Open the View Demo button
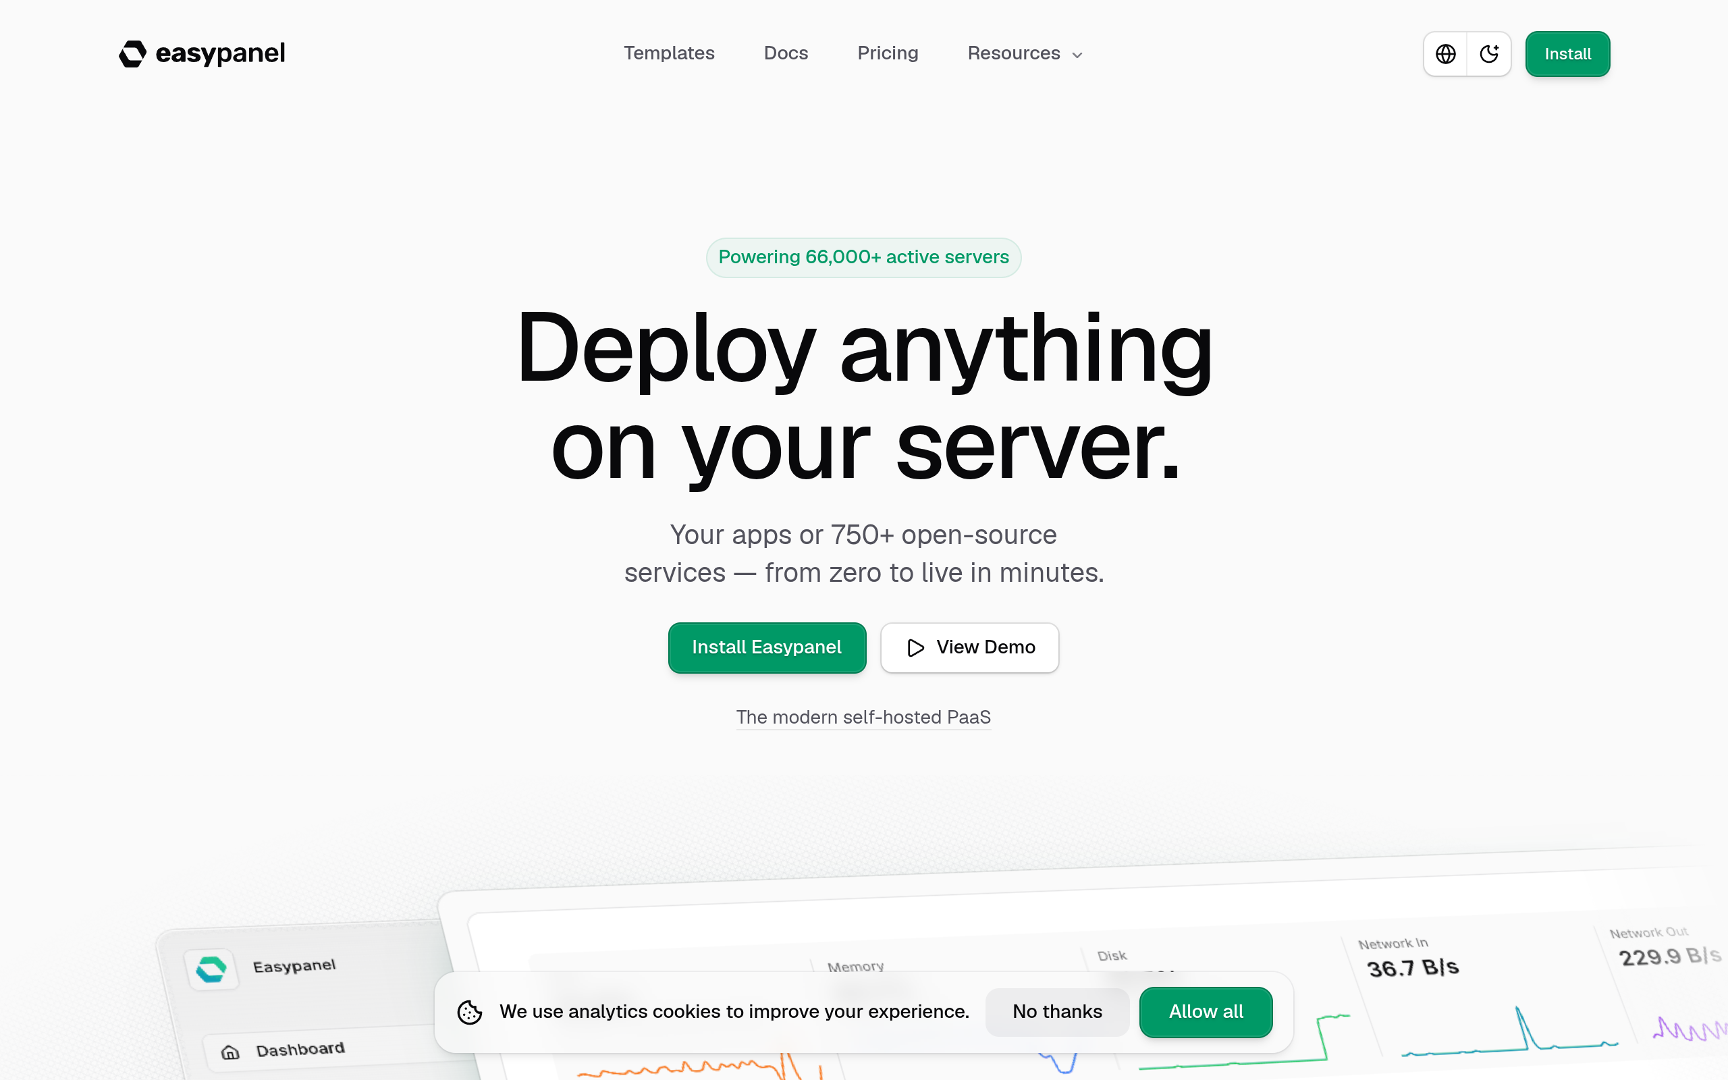The width and height of the screenshot is (1728, 1080). 970,647
